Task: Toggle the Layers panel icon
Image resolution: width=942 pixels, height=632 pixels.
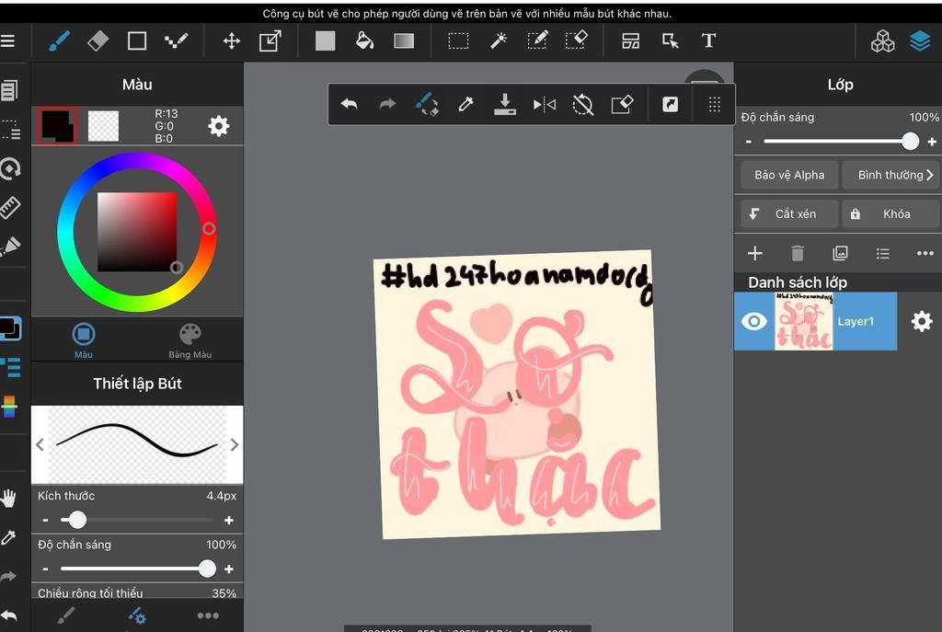Action: (x=920, y=40)
